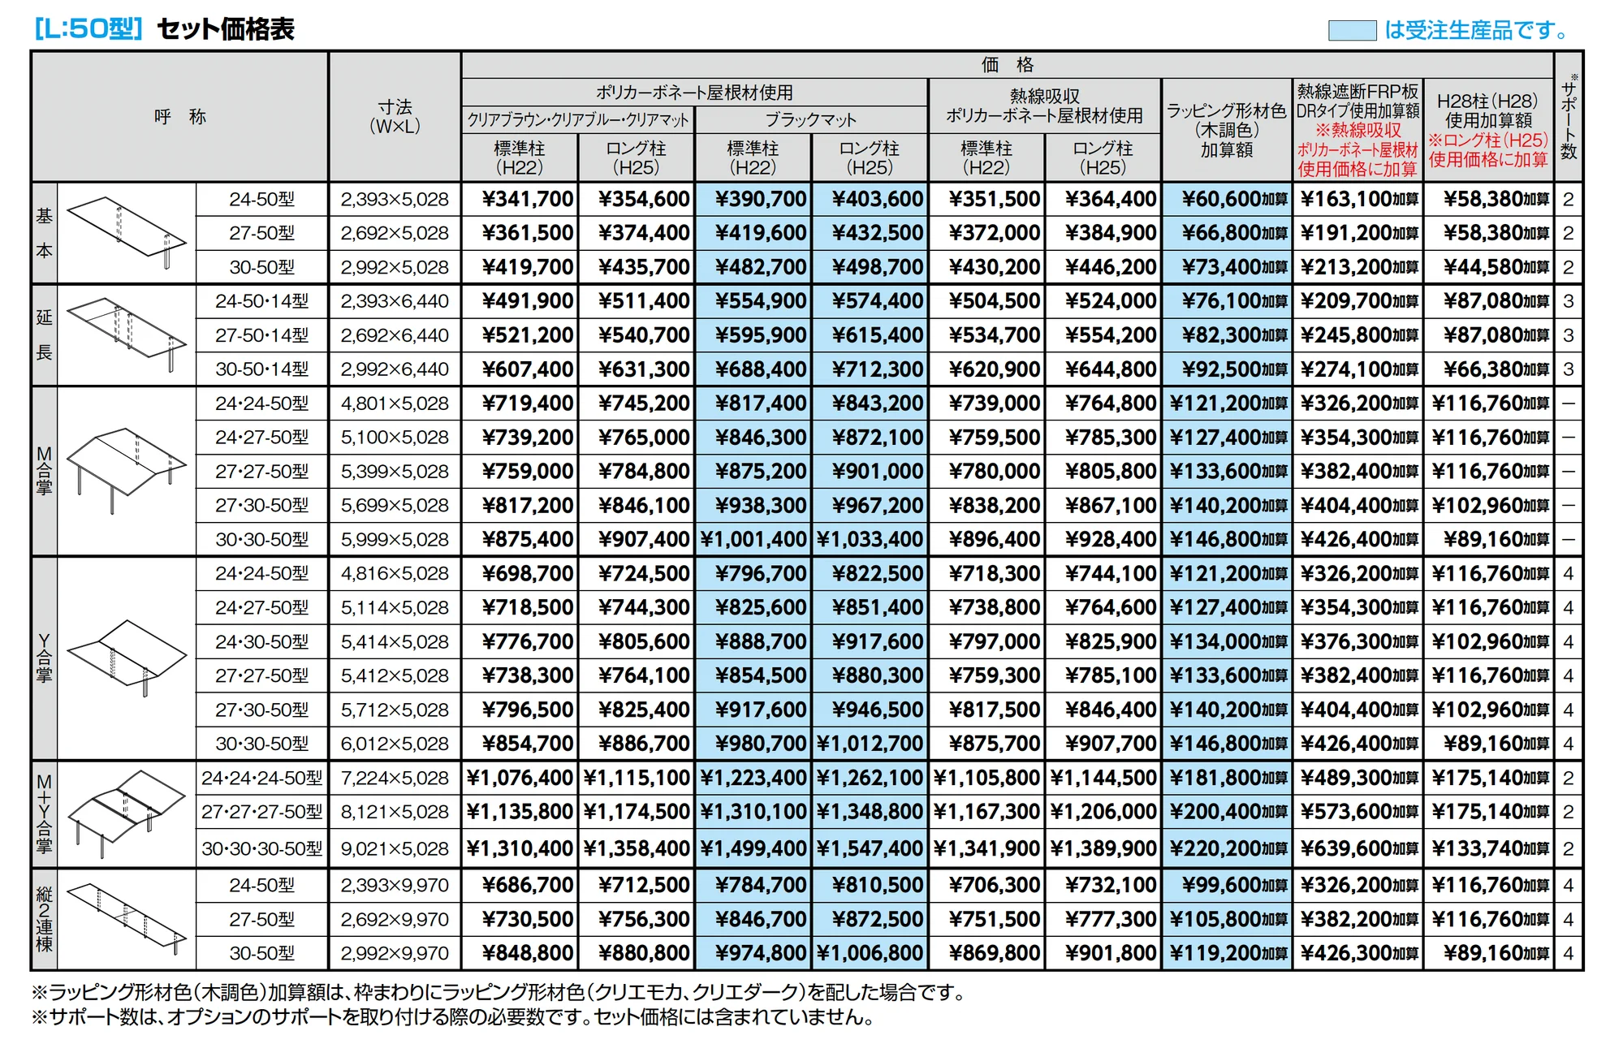Select the M合掌 carport diagram
1623x1044 pixels.
coord(126,471)
